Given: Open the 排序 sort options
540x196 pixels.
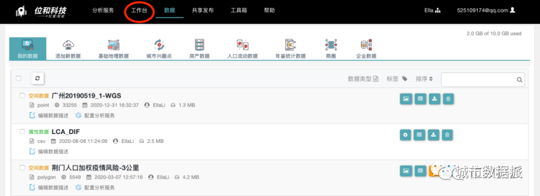Looking at the screenshot, I should click(x=424, y=79).
